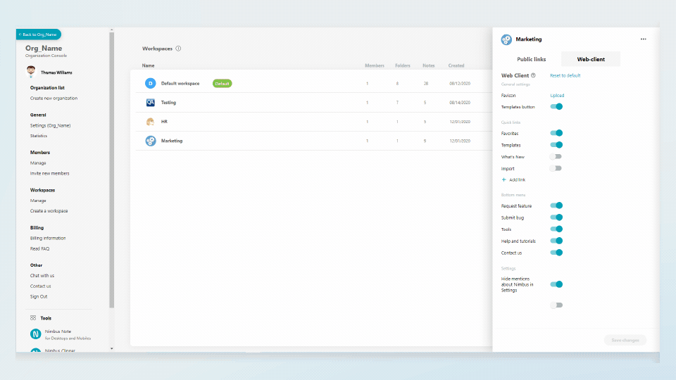
Task: Click the Notes column header
Action: point(429,65)
